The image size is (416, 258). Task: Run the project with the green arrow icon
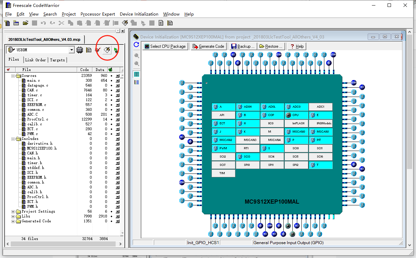115,50
